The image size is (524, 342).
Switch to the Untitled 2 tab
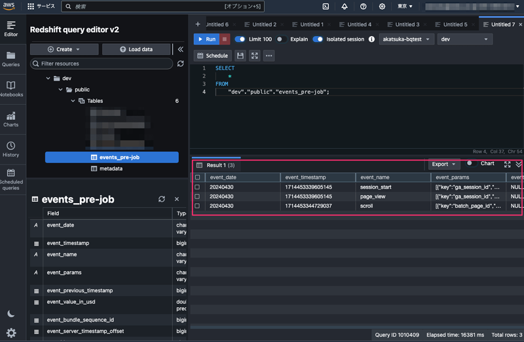click(x=265, y=24)
